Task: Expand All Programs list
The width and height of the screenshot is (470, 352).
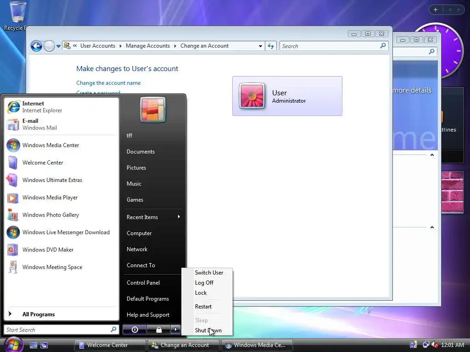Action: click(x=62, y=314)
